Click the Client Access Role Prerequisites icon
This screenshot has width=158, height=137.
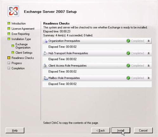click(46, 66)
